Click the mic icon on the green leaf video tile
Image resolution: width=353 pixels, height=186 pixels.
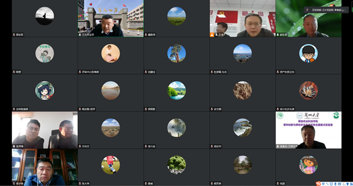278,35
